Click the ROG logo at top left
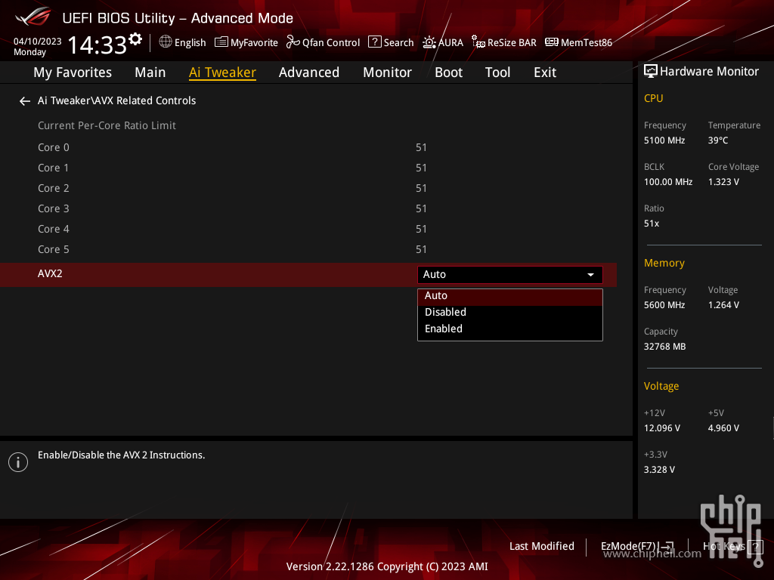Image resolution: width=774 pixels, height=580 pixels. 33,17
